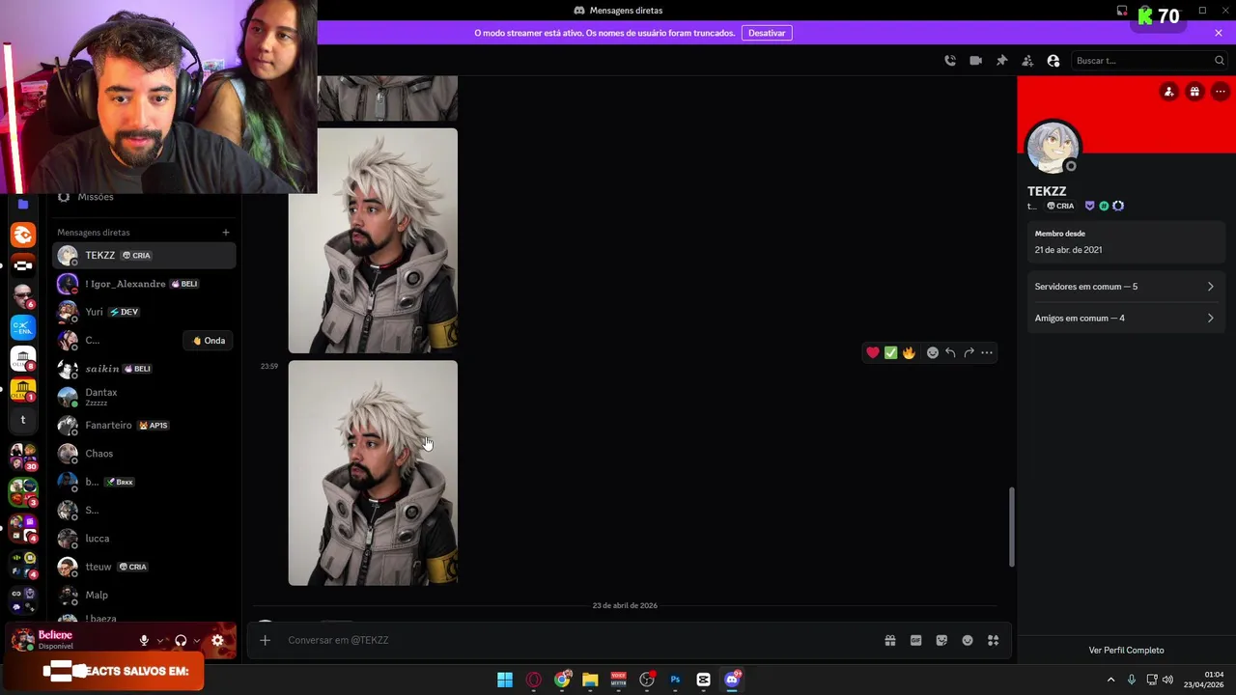Click the chat scrollbar thumb
This screenshot has width=1236, height=695.
point(1012,526)
